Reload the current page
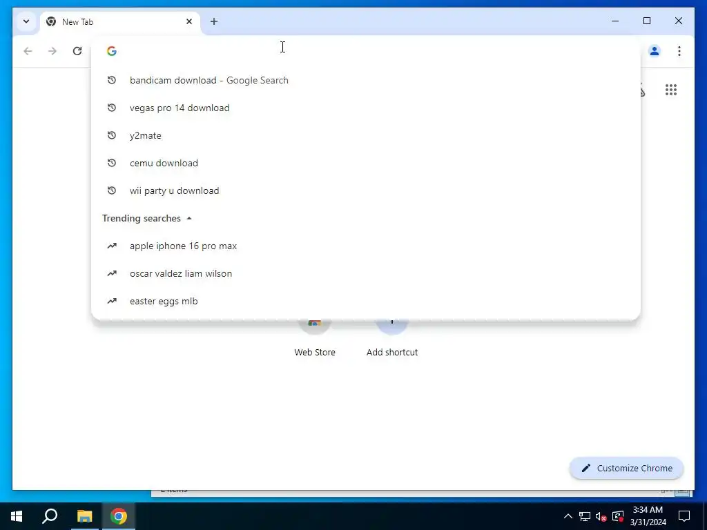Viewport: 707px width, 530px height. [x=77, y=51]
